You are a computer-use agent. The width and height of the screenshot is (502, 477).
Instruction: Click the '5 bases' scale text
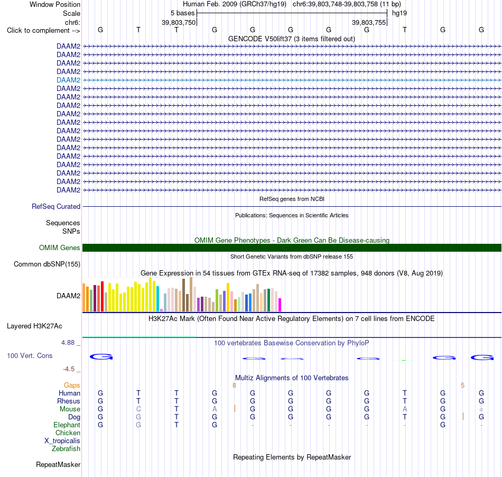[182, 13]
